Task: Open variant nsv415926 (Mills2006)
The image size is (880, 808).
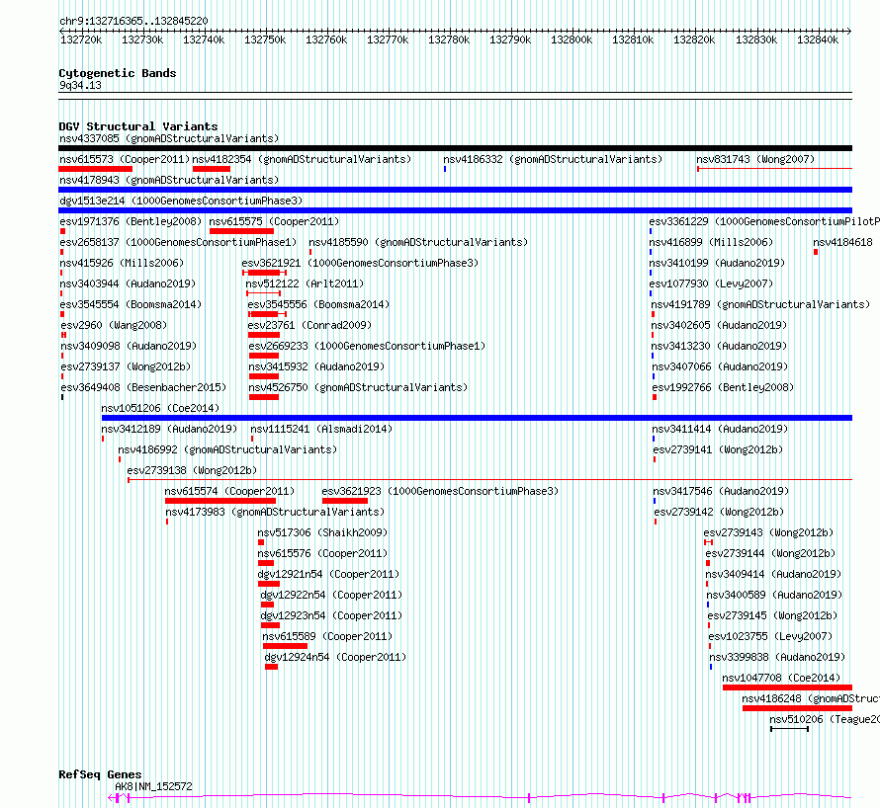Action: pos(122,263)
